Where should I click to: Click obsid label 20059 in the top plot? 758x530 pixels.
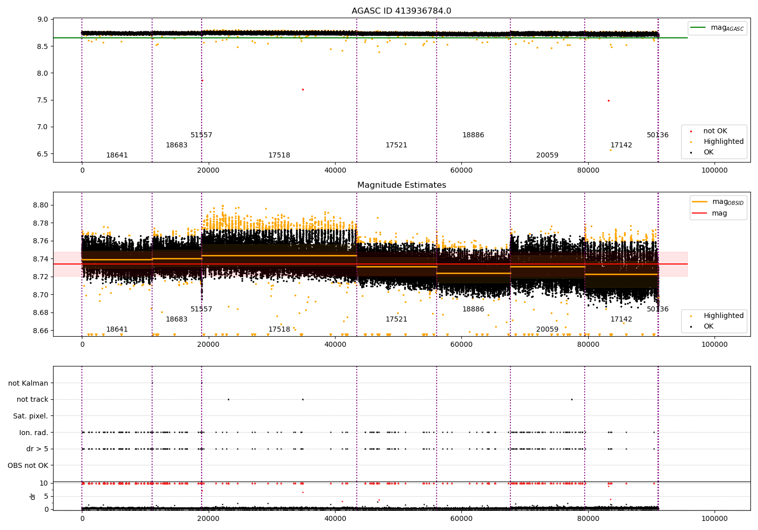(547, 155)
